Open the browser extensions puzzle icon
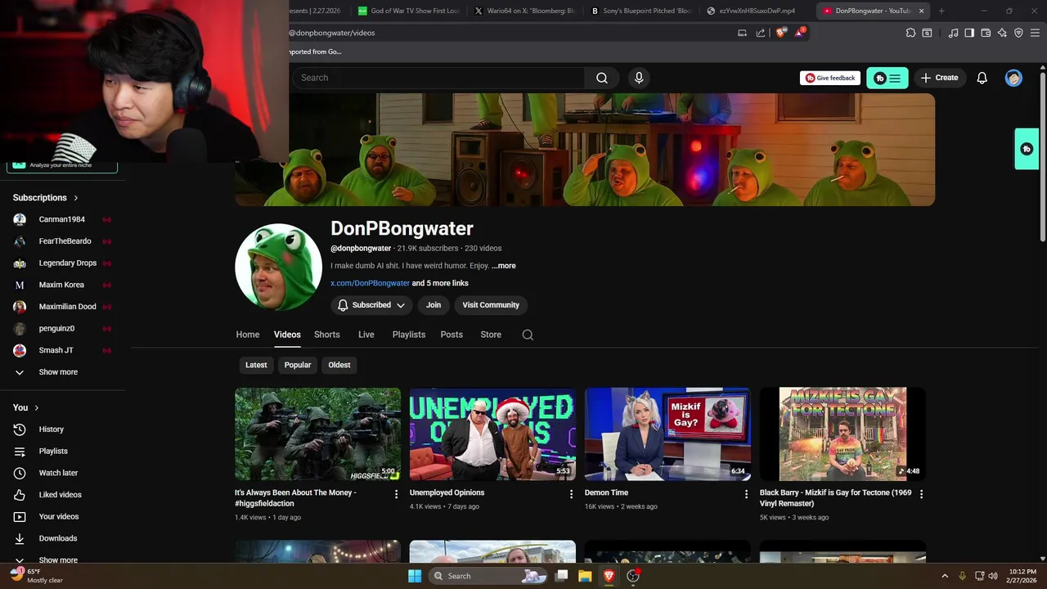Screen dimensions: 1047x589 (x=910, y=33)
